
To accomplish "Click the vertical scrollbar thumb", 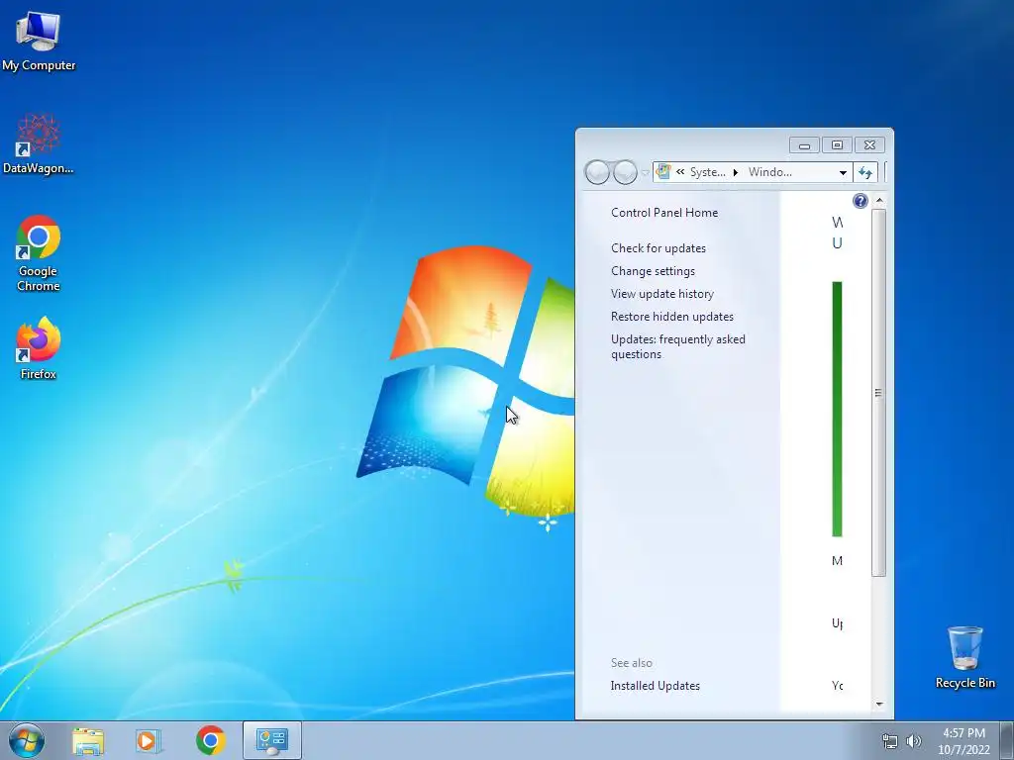I will 878,392.
